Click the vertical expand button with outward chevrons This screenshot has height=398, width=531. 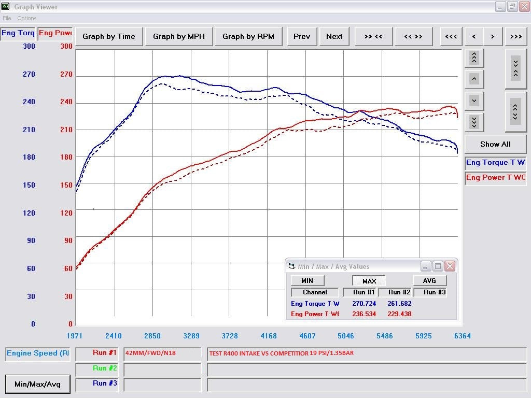[x=515, y=111]
